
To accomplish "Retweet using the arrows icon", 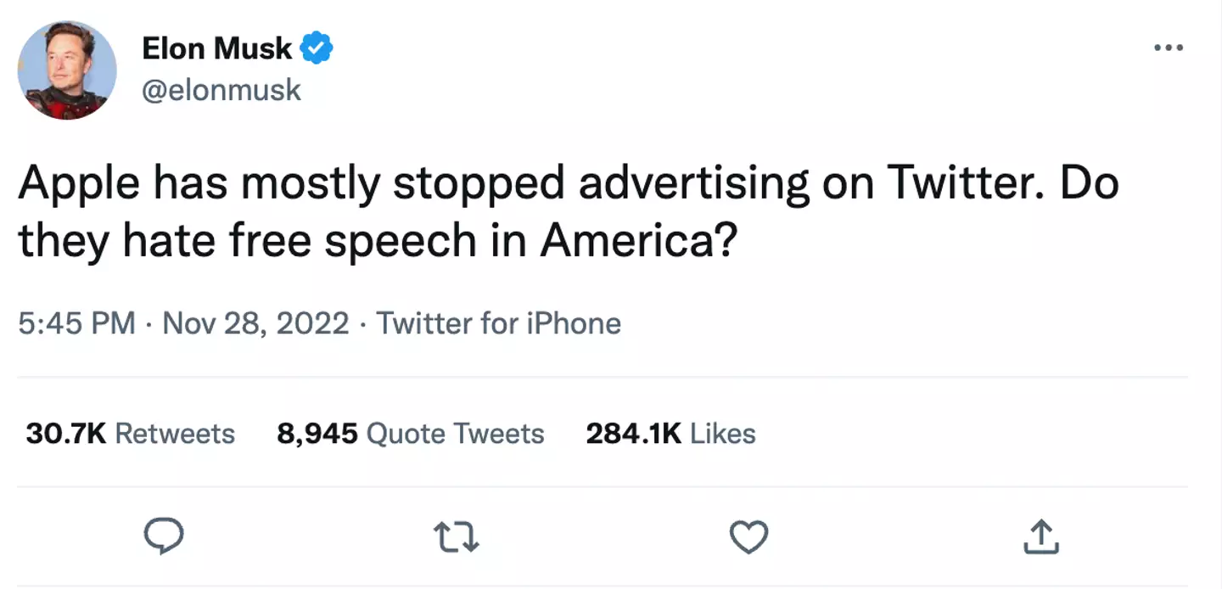I will point(456,536).
